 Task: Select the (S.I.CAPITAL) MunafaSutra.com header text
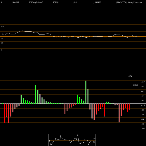pyautogui.click(x=129, y=2)
